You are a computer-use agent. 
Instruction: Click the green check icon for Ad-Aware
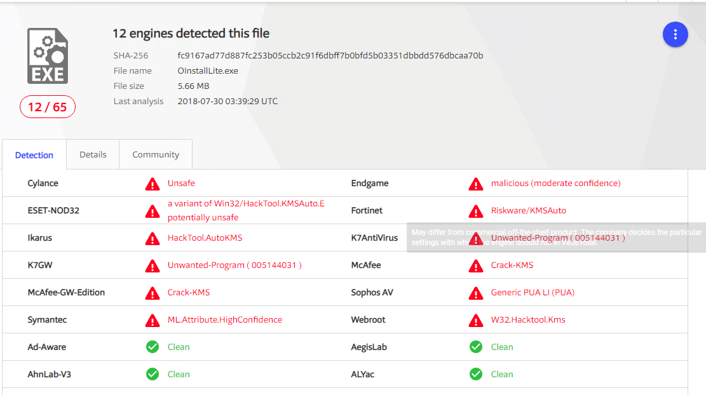[153, 347]
